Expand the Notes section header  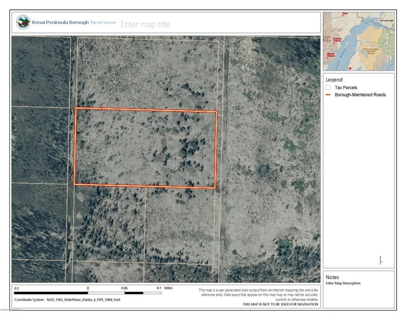[x=333, y=276]
